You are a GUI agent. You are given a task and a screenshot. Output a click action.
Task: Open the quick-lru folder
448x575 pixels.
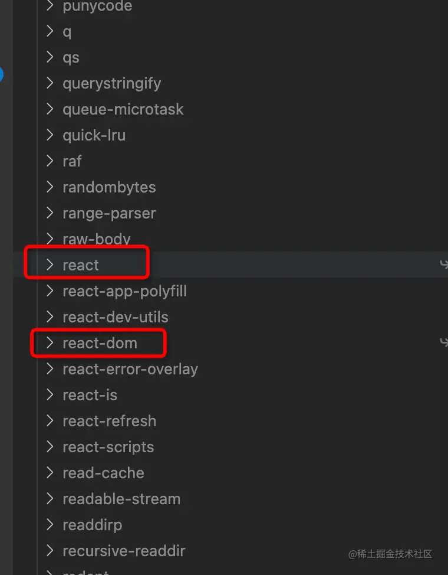tap(94, 135)
